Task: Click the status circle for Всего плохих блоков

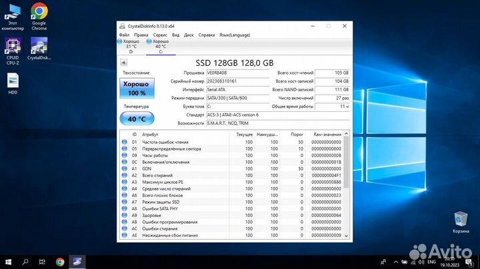Action: (x=124, y=195)
